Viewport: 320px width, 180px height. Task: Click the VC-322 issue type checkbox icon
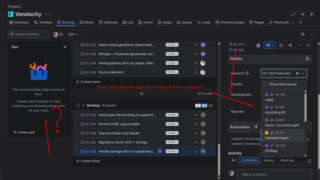(82, 45)
